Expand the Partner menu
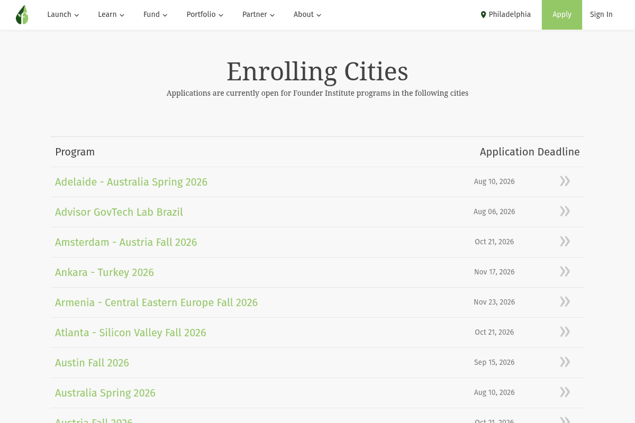This screenshot has height=423, width=635. click(x=259, y=15)
